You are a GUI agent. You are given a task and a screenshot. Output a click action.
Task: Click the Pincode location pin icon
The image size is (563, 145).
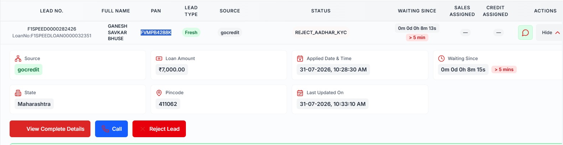[x=159, y=93]
